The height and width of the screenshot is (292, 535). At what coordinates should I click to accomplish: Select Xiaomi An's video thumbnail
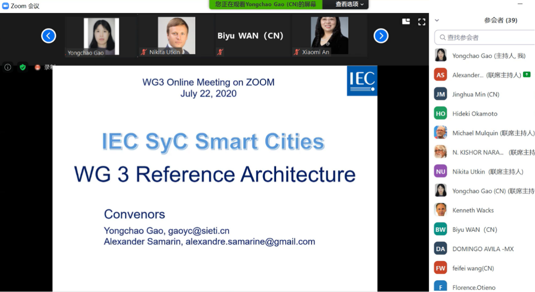pos(329,36)
